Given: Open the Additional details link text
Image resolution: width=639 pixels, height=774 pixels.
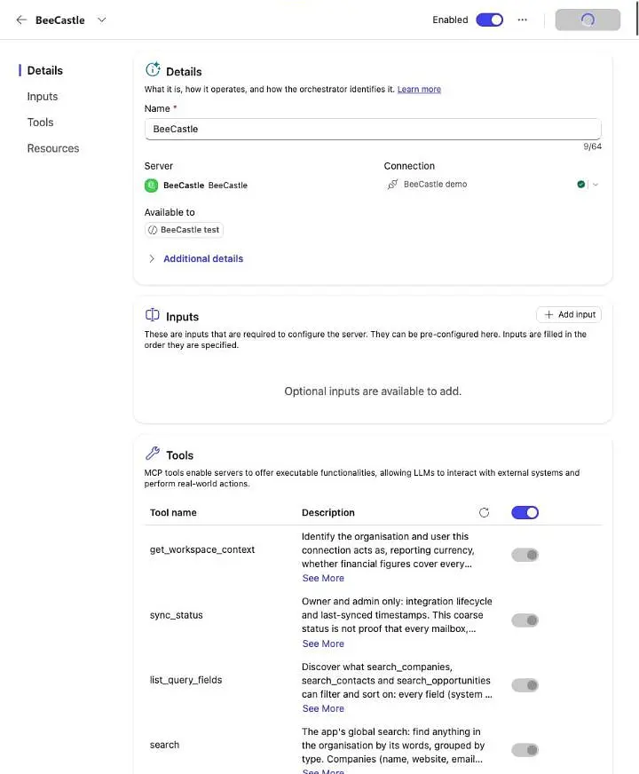Looking at the screenshot, I should (203, 258).
